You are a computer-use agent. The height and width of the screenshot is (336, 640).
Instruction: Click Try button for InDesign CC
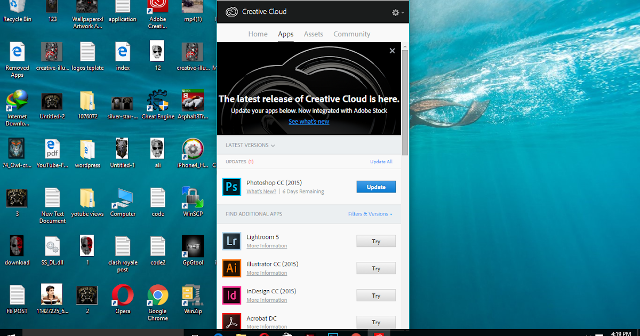[x=376, y=295]
